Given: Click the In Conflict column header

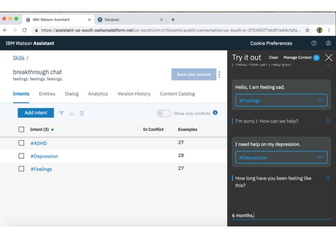Looking at the screenshot, I should coord(153,129).
